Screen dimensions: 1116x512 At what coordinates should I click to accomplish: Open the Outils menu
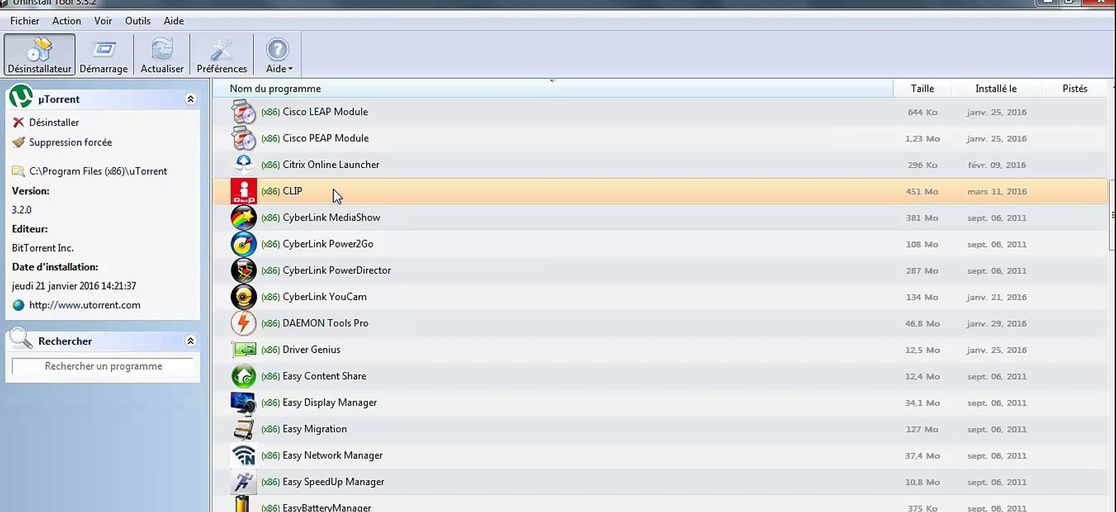pos(138,21)
